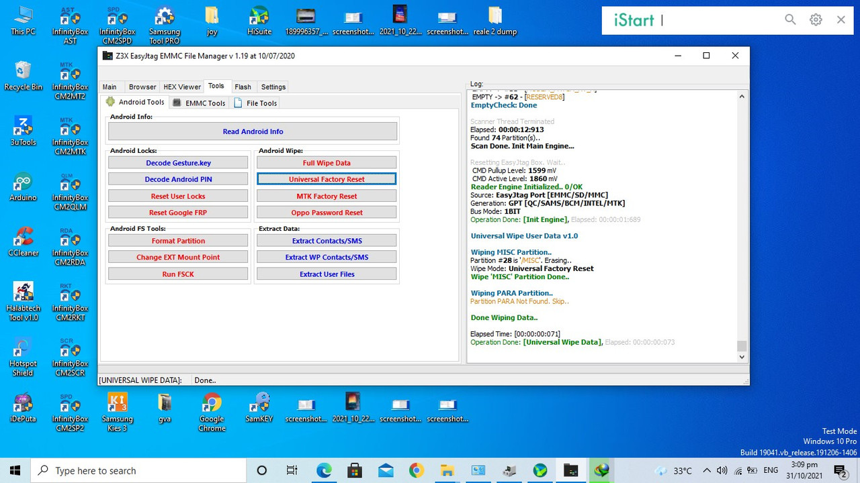The image size is (860, 483).
Task: Click Format Partition button
Action: point(178,241)
